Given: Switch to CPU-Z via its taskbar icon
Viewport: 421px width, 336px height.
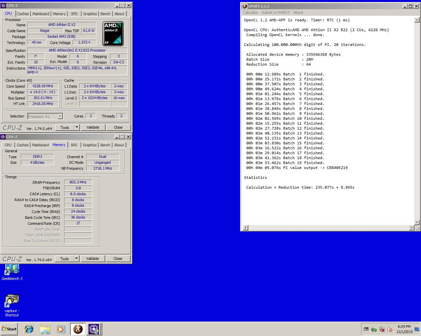Looking at the screenshot, I should pyautogui.click(x=93, y=329).
